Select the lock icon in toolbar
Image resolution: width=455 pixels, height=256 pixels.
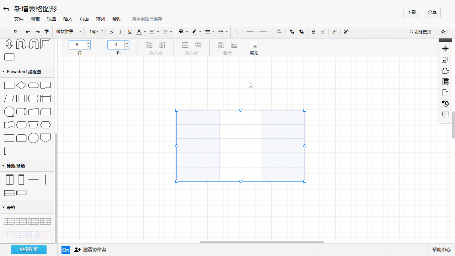313,32
